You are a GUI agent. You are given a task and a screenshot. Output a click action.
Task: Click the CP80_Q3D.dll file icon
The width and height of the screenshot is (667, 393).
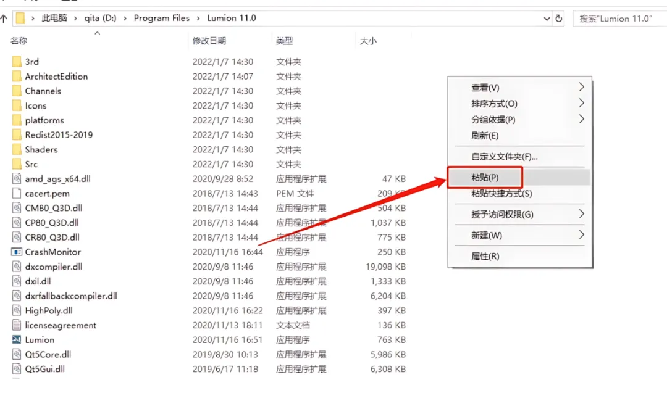[17, 223]
